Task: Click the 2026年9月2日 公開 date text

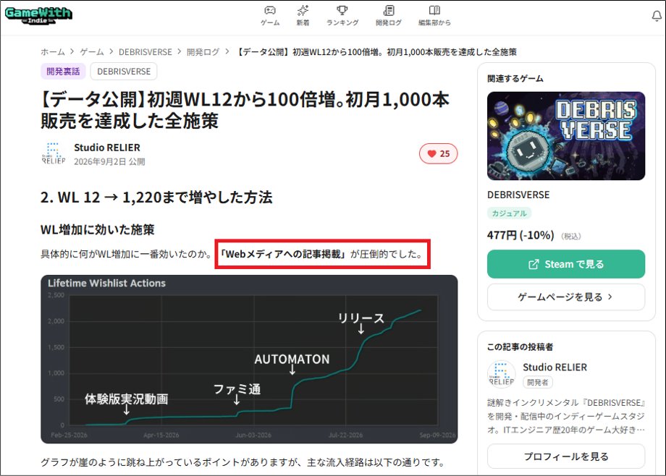Action: [x=109, y=162]
